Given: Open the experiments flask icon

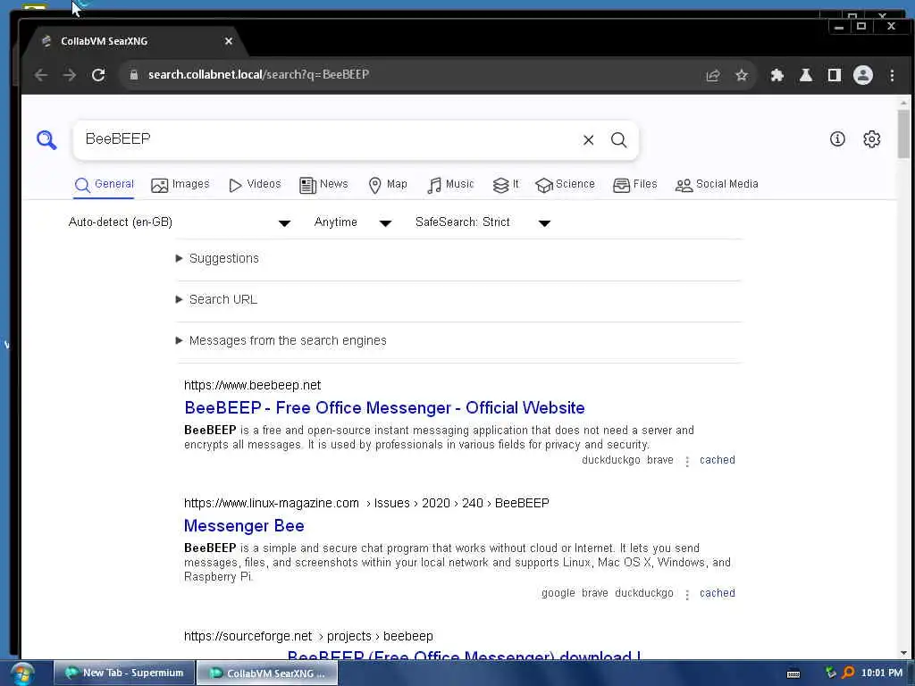Looking at the screenshot, I should [805, 75].
